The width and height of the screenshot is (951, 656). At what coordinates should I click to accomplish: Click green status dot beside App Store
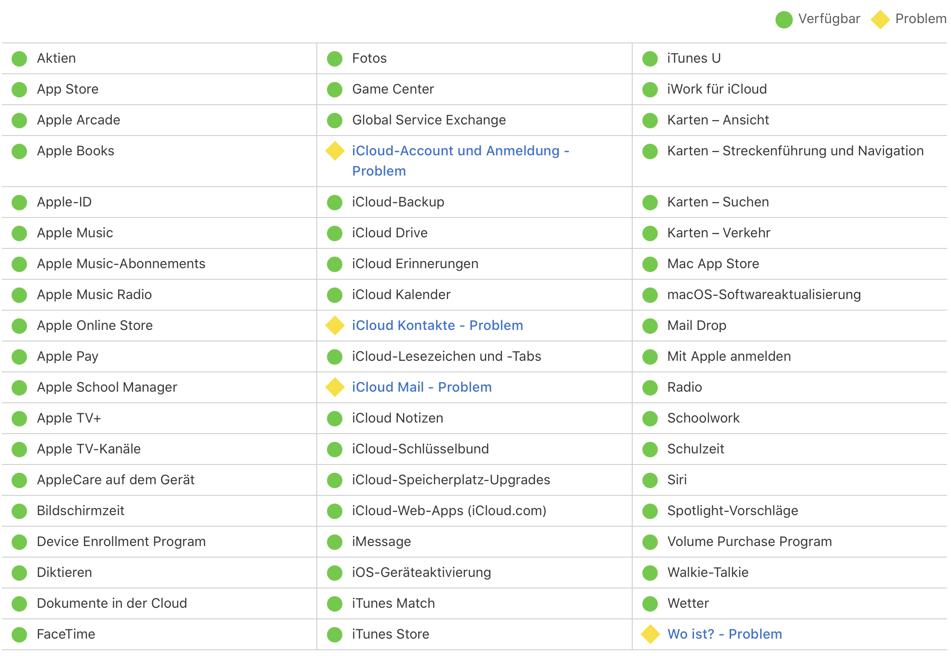[19, 89]
